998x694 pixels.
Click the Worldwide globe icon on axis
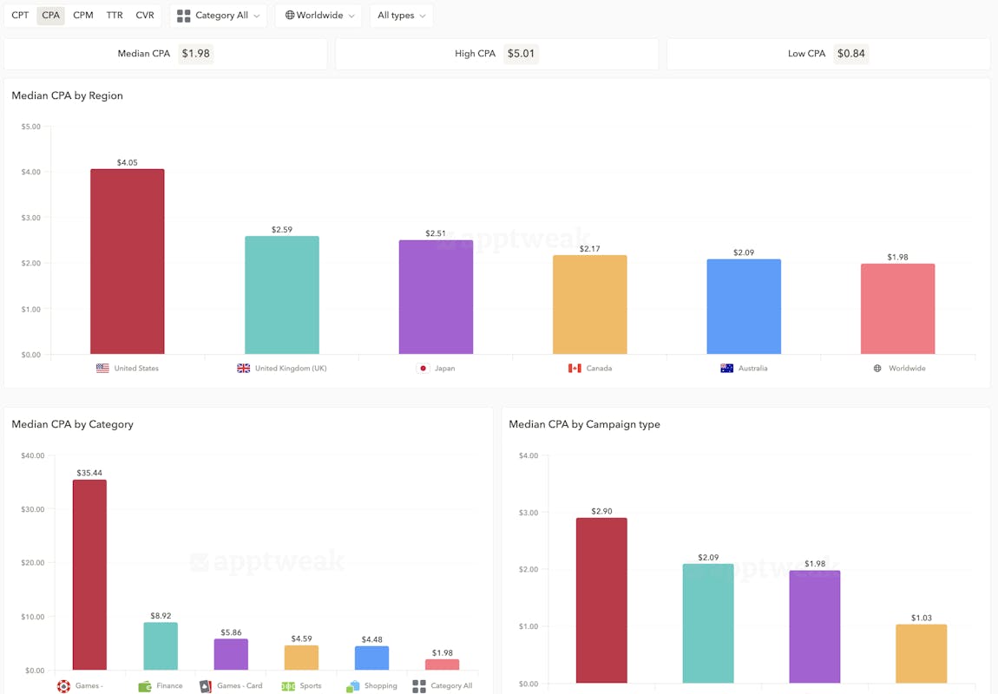click(x=877, y=368)
